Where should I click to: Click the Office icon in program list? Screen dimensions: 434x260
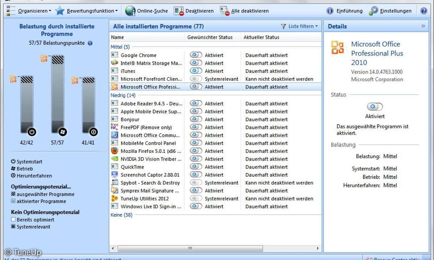pyautogui.click(x=114, y=87)
